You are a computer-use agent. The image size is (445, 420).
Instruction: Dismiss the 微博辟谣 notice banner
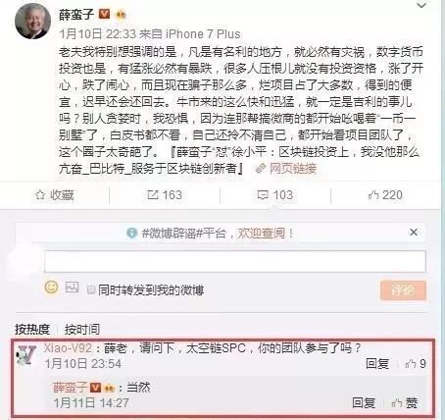pyautogui.click(x=414, y=233)
